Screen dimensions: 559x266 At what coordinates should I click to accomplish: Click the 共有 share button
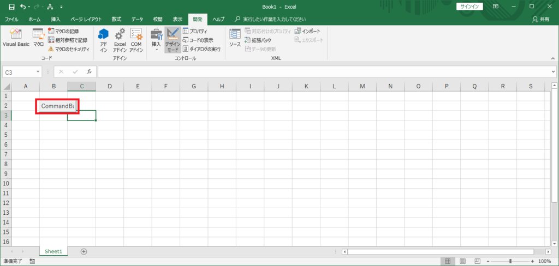[540, 19]
